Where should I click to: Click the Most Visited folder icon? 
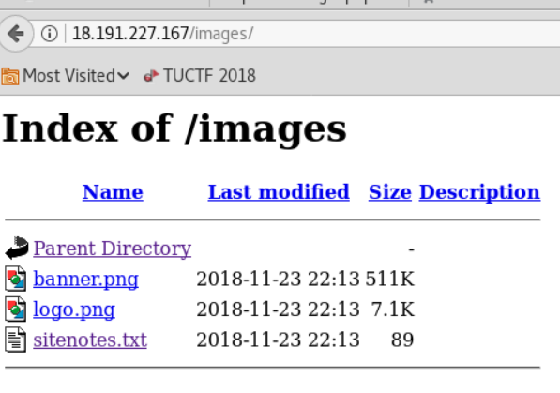pyautogui.click(x=10, y=76)
